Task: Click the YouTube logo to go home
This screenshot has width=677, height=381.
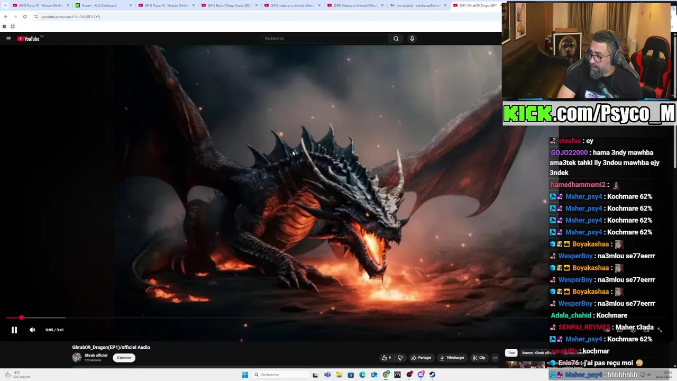Action: [x=29, y=39]
